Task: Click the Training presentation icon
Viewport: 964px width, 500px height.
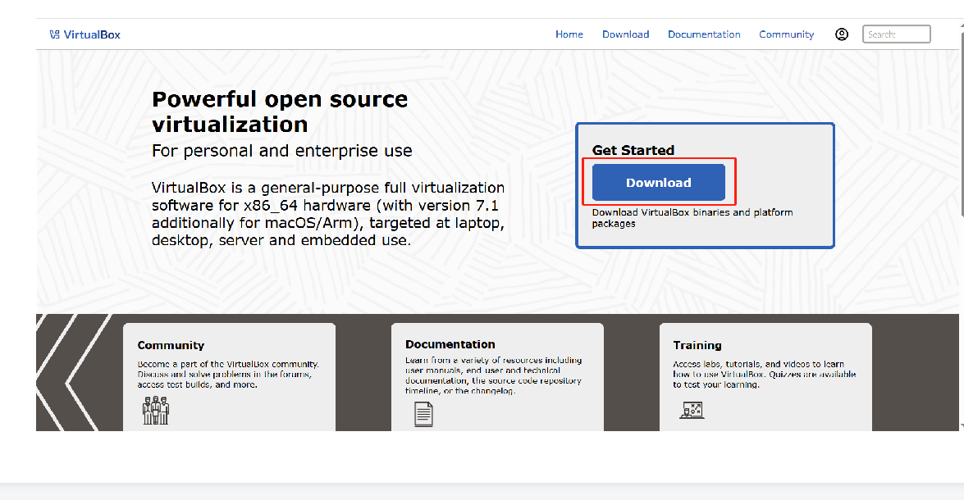Action: point(692,411)
